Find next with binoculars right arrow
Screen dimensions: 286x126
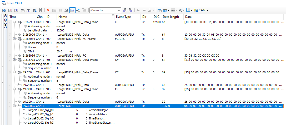[x=131, y=10]
